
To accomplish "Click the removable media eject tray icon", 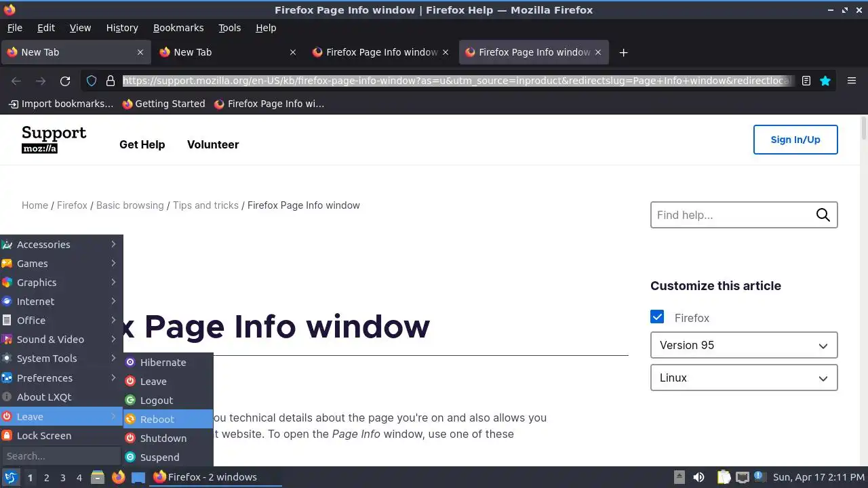I will 679,477.
